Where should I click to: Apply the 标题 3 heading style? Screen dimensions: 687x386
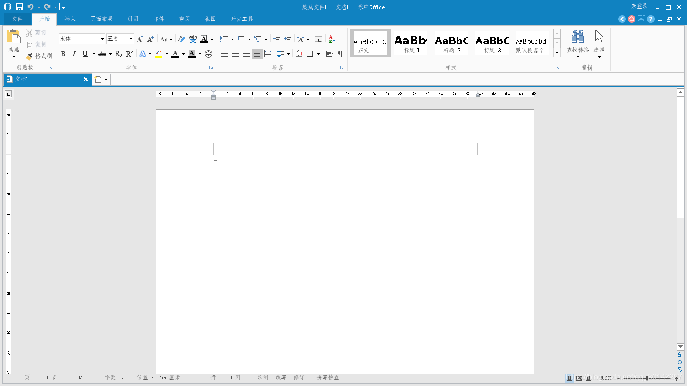pyautogui.click(x=492, y=43)
